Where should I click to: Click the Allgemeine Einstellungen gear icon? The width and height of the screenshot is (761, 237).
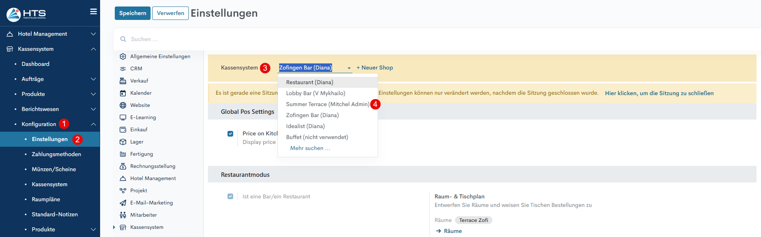click(123, 57)
